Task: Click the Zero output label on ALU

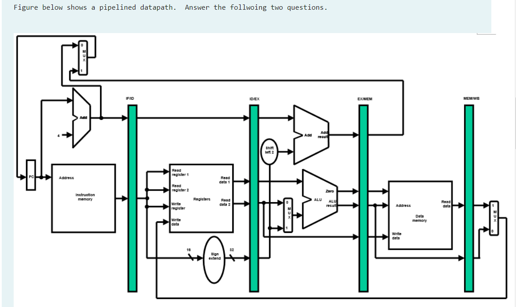Action: pos(329,191)
